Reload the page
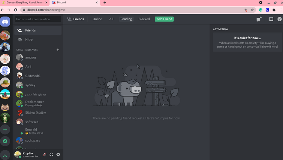This screenshot has width=283, height=160. [16, 10]
